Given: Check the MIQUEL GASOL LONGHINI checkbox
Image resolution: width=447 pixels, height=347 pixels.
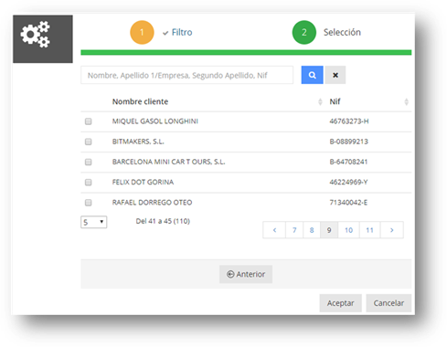Looking at the screenshot, I should (89, 121).
